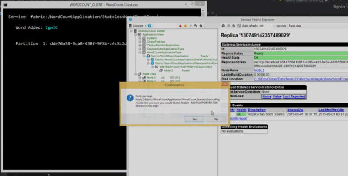Click 'Word Added: IgwIC' in console window
Image resolution: width=348 pixels, height=176 pixels.
(x=37, y=28)
